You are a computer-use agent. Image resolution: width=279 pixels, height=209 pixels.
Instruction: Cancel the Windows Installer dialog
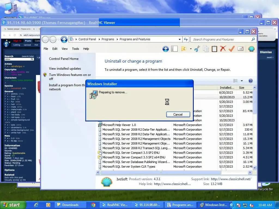click(x=178, y=115)
